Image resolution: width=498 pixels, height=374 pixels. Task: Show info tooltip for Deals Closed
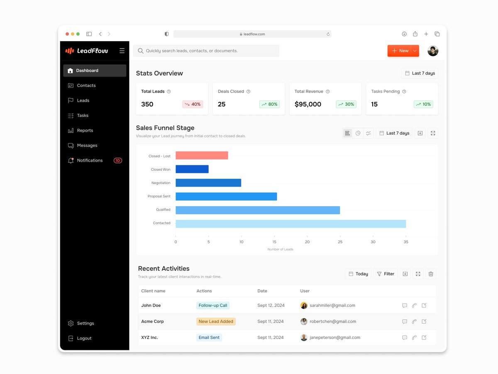[x=248, y=91]
